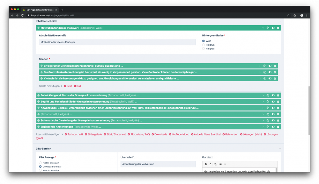This screenshot has height=184, width=319.
Task: Add a 'Bildergalerie' section
Action: click(93, 134)
